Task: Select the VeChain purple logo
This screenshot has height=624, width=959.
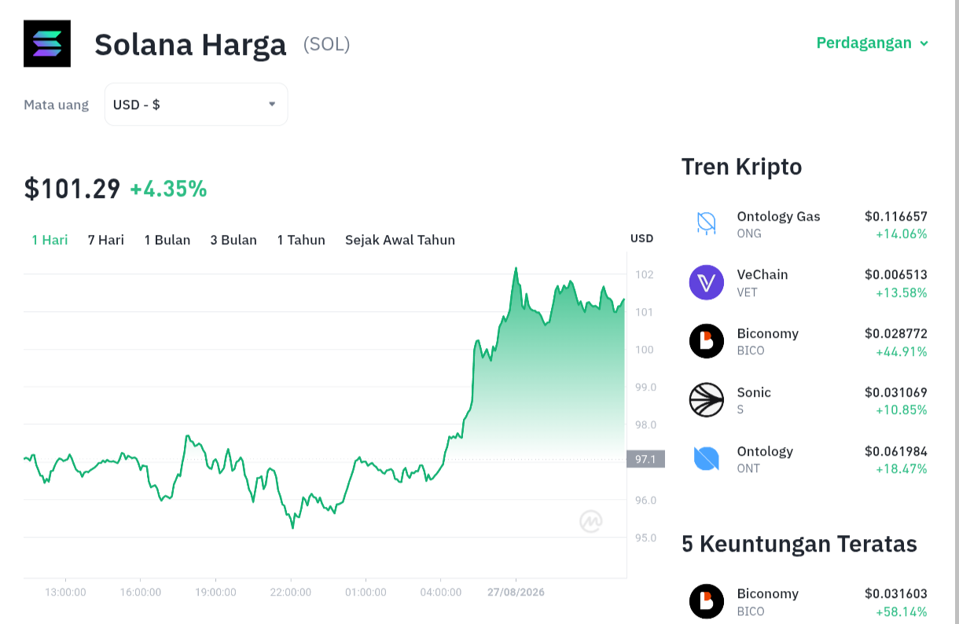Action: point(707,282)
